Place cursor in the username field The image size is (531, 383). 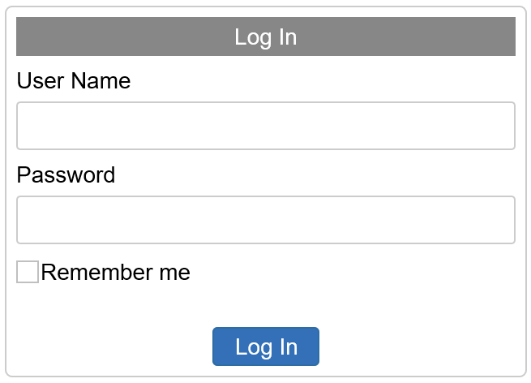tap(266, 126)
